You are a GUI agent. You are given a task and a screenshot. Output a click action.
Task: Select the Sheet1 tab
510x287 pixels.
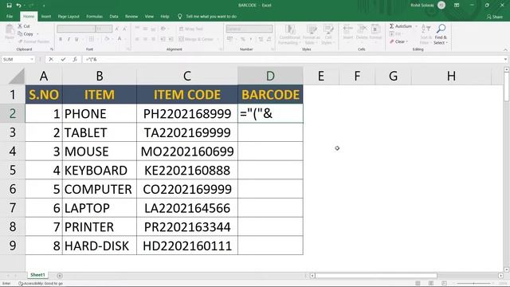37,275
